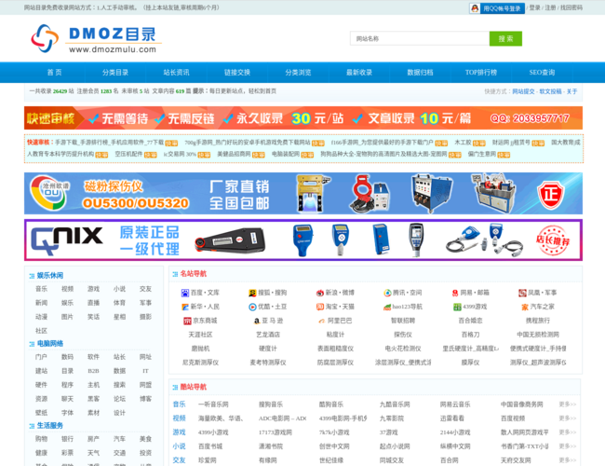The height and width of the screenshot is (466, 605).
Task: Open the 站长资讯 nav tab
Action: pyautogui.click(x=176, y=73)
